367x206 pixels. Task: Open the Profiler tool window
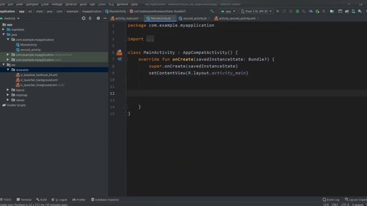tap(79, 200)
